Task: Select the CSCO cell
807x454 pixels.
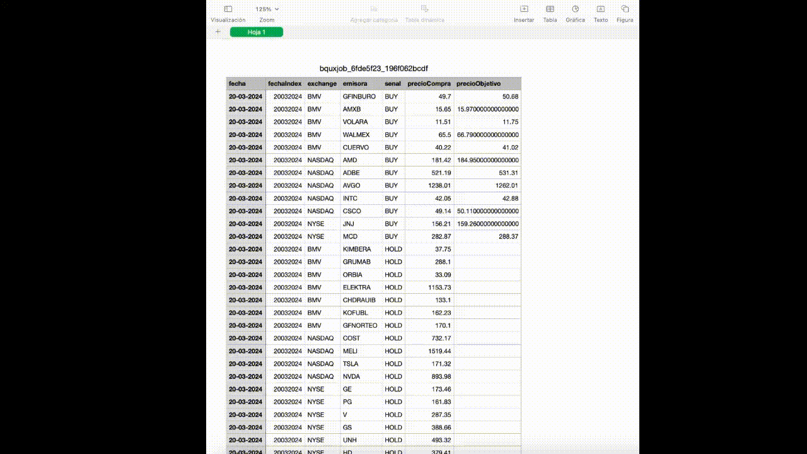Action: click(x=361, y=211)
